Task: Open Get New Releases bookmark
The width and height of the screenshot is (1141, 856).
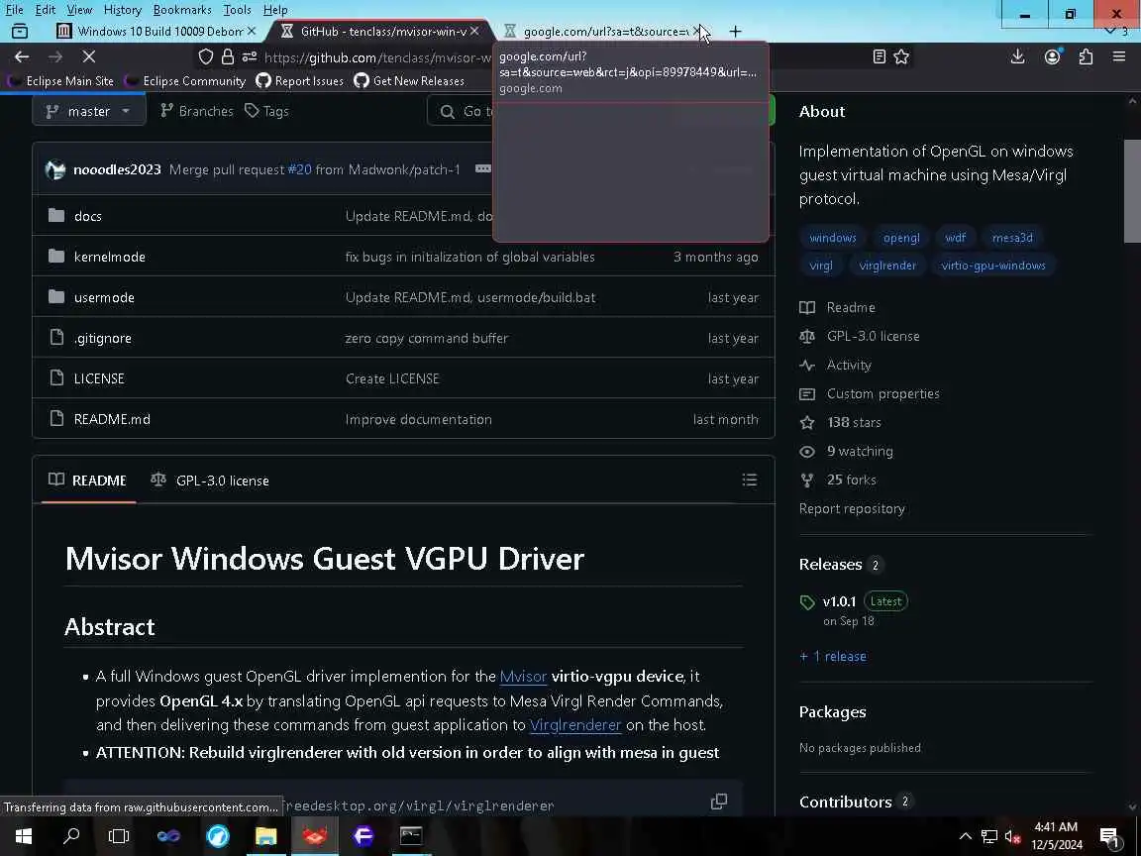Action: click(x=409, y=81)
